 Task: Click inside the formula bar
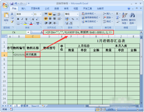pyautogui.click(x=78, y=32)
